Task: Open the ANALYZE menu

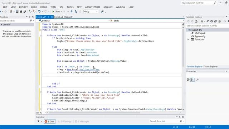Action: point(108,7)
